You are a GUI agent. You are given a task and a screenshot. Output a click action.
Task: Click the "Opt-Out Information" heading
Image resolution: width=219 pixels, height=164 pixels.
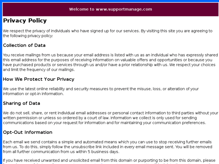27,132
